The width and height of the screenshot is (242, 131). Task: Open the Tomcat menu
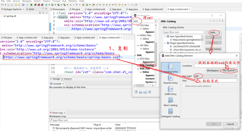click(x=56, y=1)
